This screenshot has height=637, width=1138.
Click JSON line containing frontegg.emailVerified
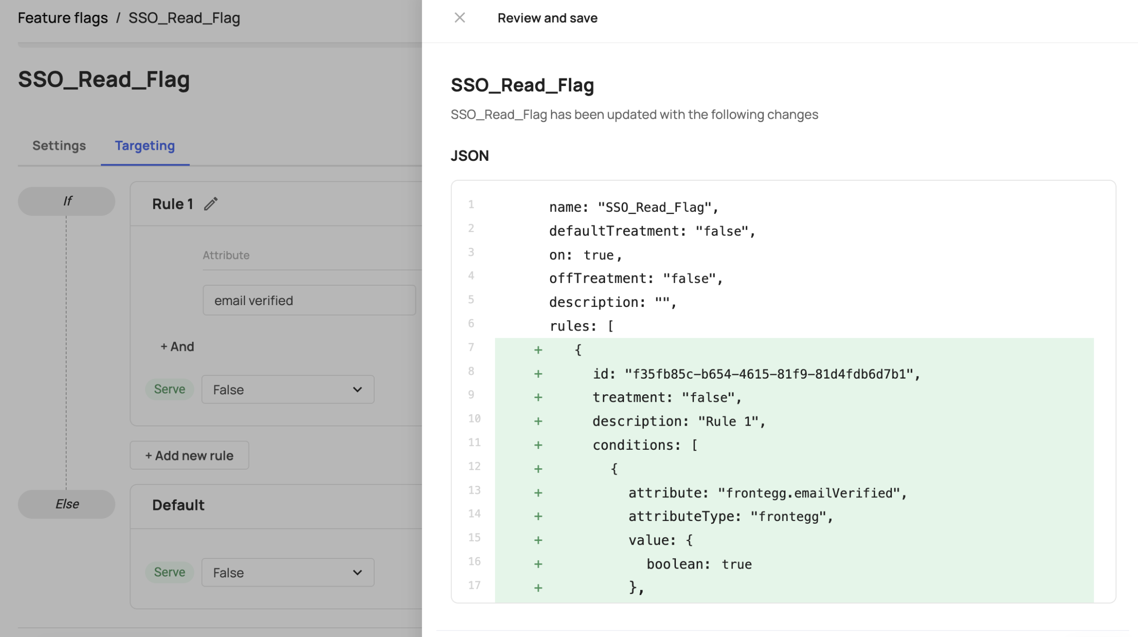767,493
